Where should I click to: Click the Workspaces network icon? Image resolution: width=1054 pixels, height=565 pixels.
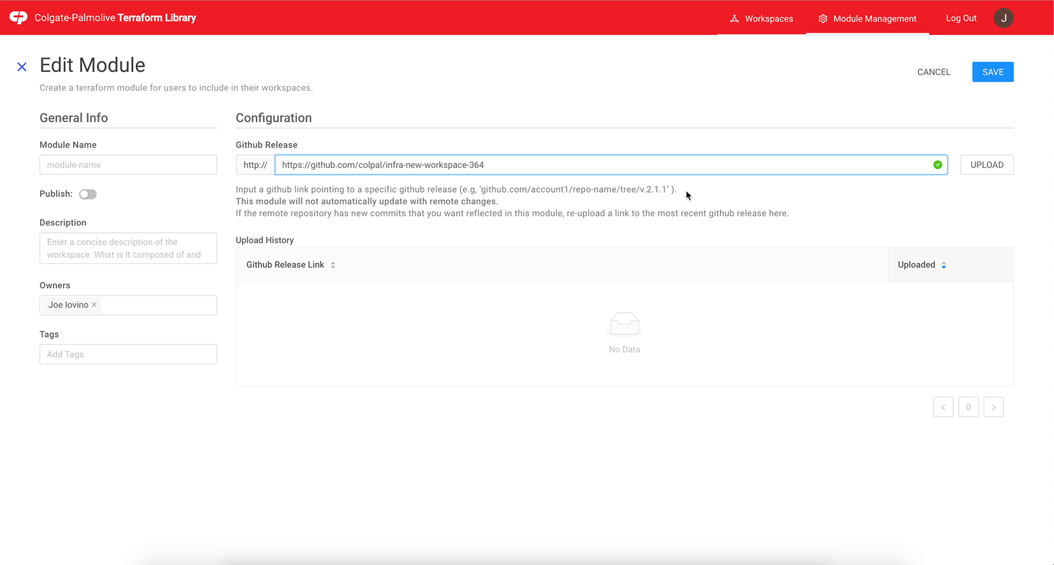[735, 19]
